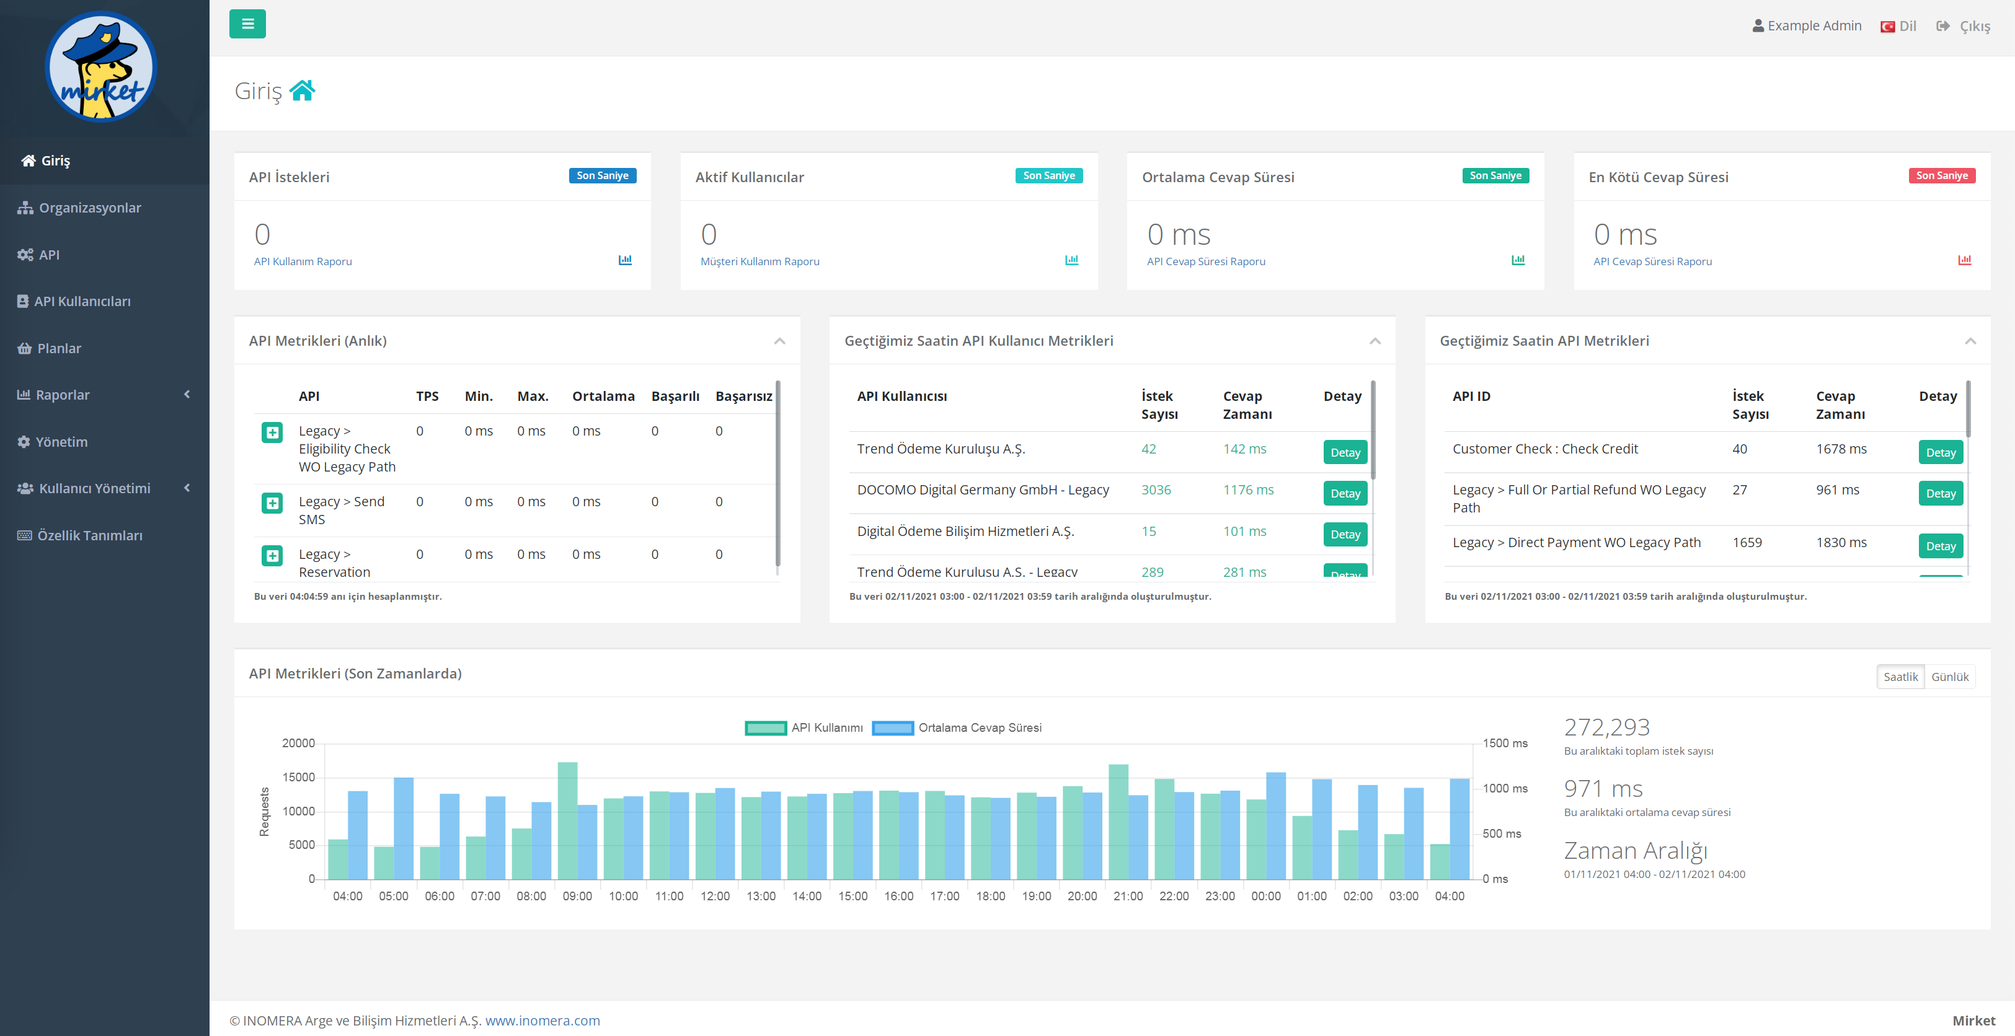Click the Example Admin user icon

pyautogui.click(x=1758, y=26)
